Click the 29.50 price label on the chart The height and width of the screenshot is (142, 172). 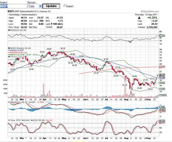(x=81, y=56)
